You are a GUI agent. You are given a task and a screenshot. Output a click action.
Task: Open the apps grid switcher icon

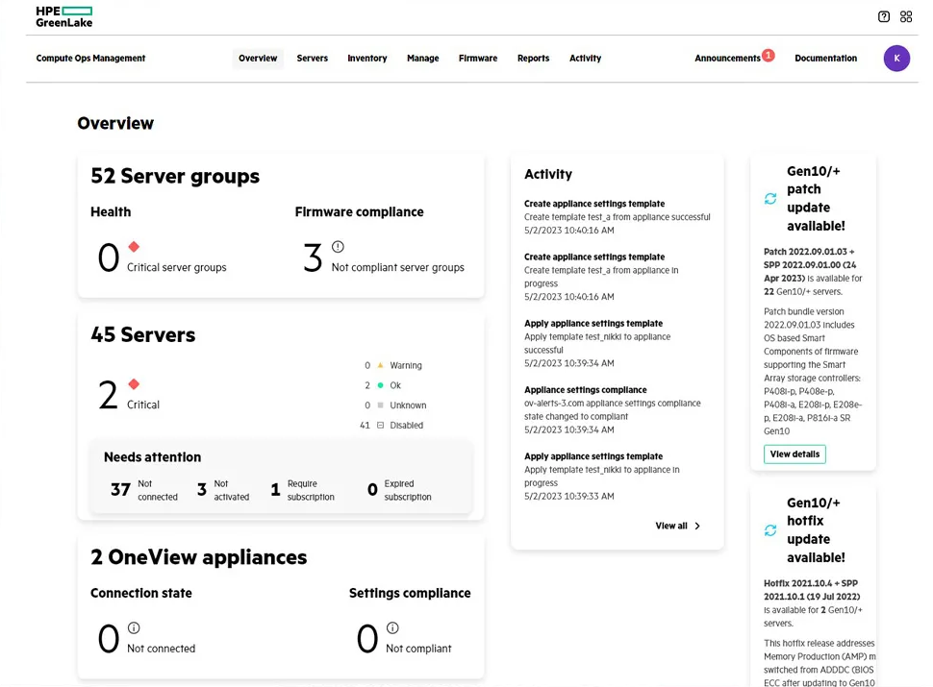[906, 16]
